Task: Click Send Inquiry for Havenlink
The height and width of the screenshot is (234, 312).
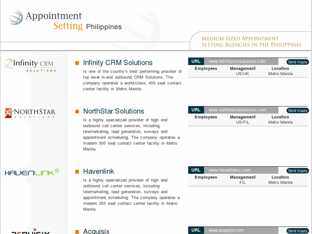Action: 298,171
